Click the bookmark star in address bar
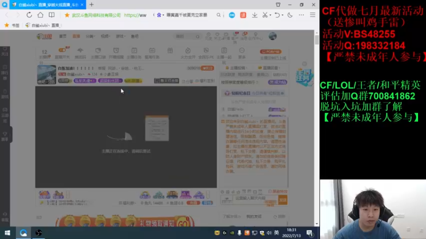 point(67,15)
